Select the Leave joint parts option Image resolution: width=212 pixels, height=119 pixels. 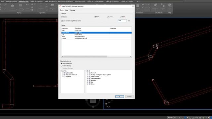108,17
